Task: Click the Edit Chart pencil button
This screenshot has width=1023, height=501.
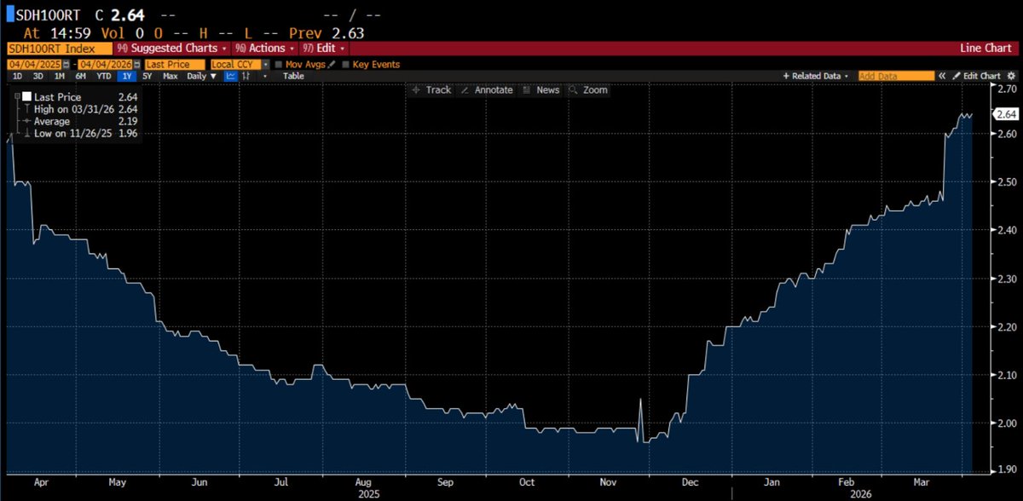Action: [x=977, y=76]
